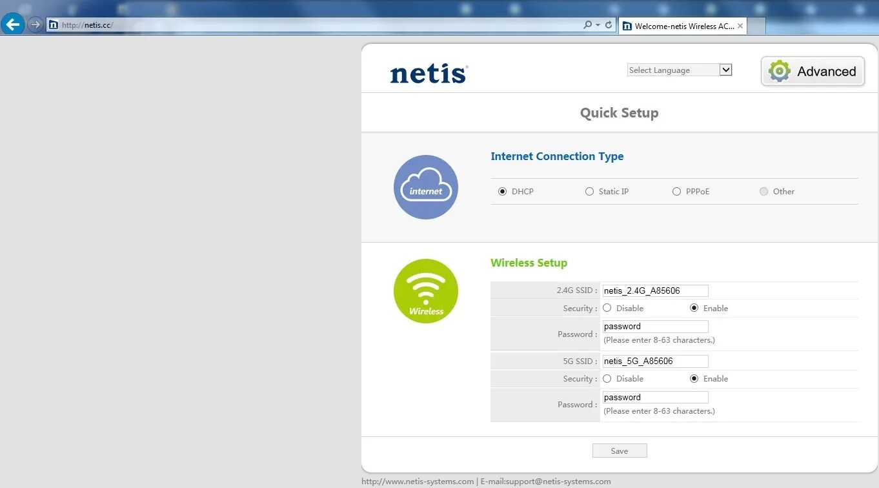The height and width of the screenshot is (488, 879).
Task: Click the address bar URL http://netis.cc/
Action: [x=87, y=25]
